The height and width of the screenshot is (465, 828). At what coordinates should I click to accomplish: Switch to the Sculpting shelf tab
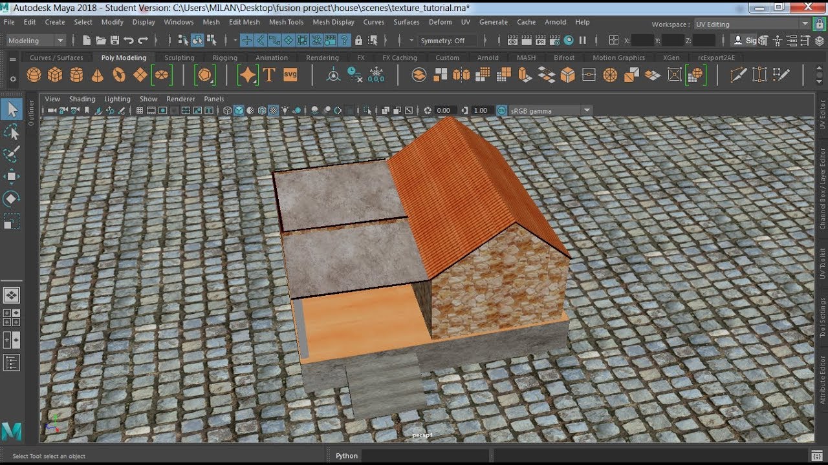click(179, 57)
